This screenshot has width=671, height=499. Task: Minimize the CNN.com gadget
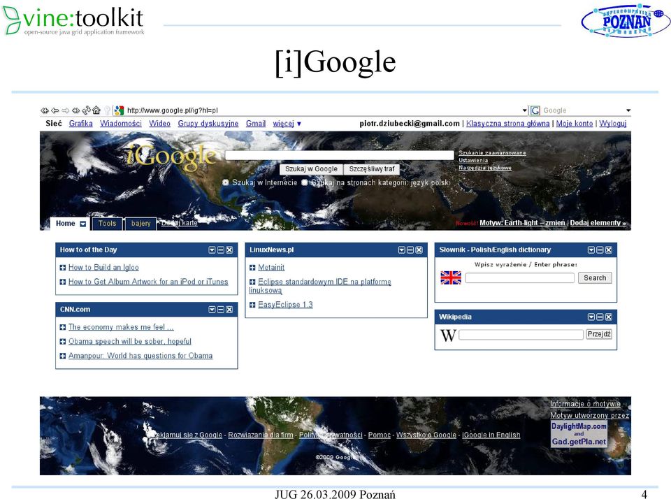221,310
